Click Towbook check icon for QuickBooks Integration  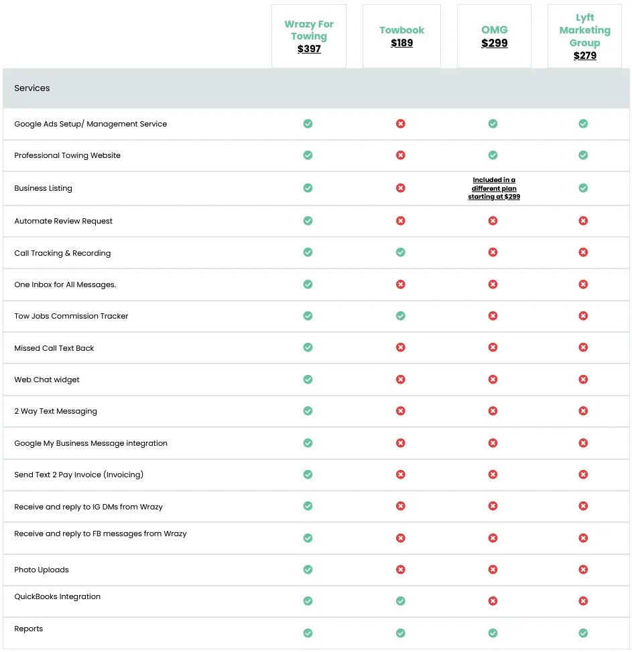point(401,601)
